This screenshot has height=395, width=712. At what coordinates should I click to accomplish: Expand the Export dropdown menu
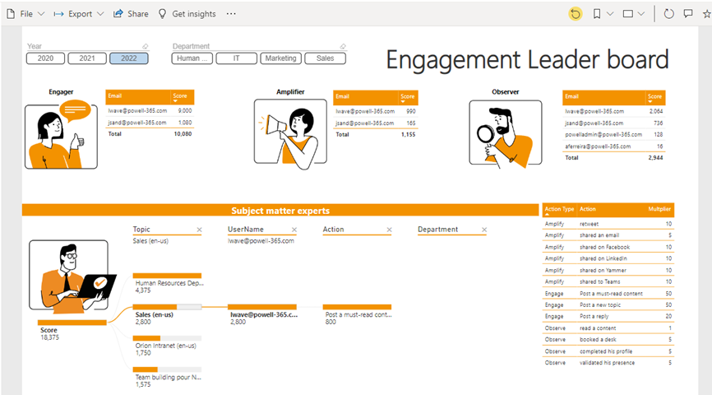click(79, 14)
